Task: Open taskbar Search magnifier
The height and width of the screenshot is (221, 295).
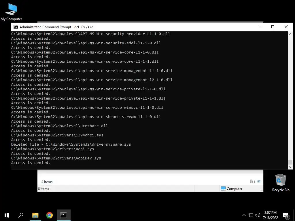Action: click(x=21, y=215)
